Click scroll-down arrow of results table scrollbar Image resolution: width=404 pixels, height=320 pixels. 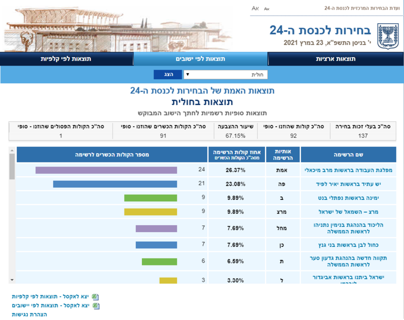pos(12,280)
